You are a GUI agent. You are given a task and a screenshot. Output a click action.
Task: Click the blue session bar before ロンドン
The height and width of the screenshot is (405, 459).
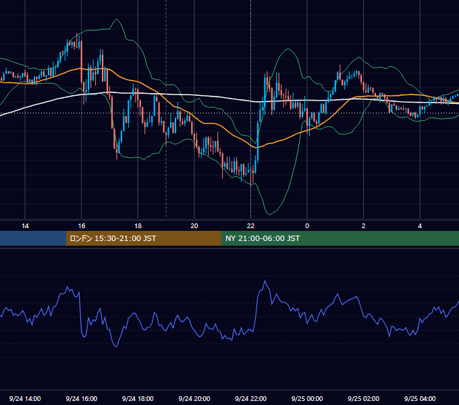pyautogui.click(x=33, y=238)
